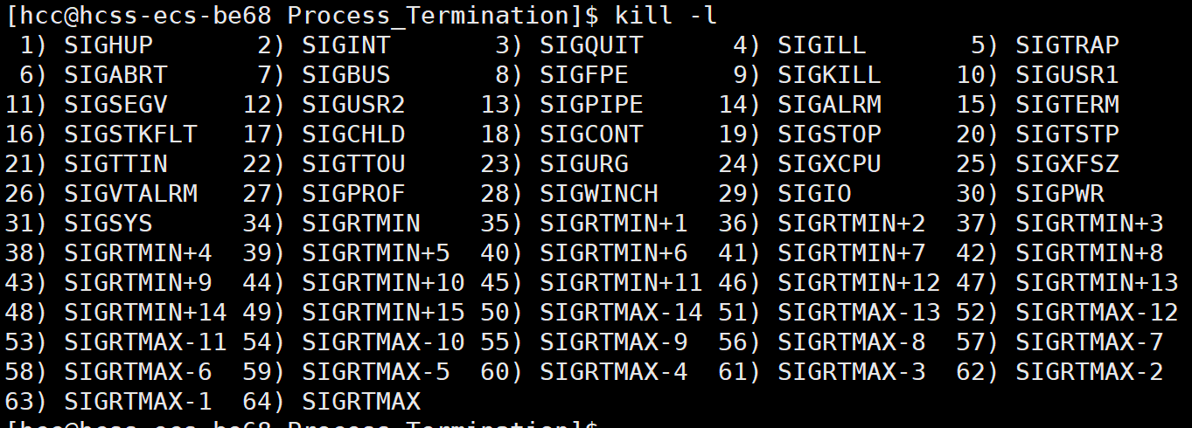Viewport: 1192px width, 428px height.
Task: Click the SIGRTMAX-14 entry
Action: point(621,312)
